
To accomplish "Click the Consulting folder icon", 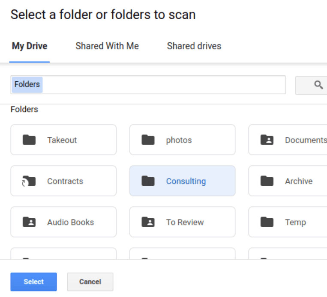I will [x=148, y=181].
